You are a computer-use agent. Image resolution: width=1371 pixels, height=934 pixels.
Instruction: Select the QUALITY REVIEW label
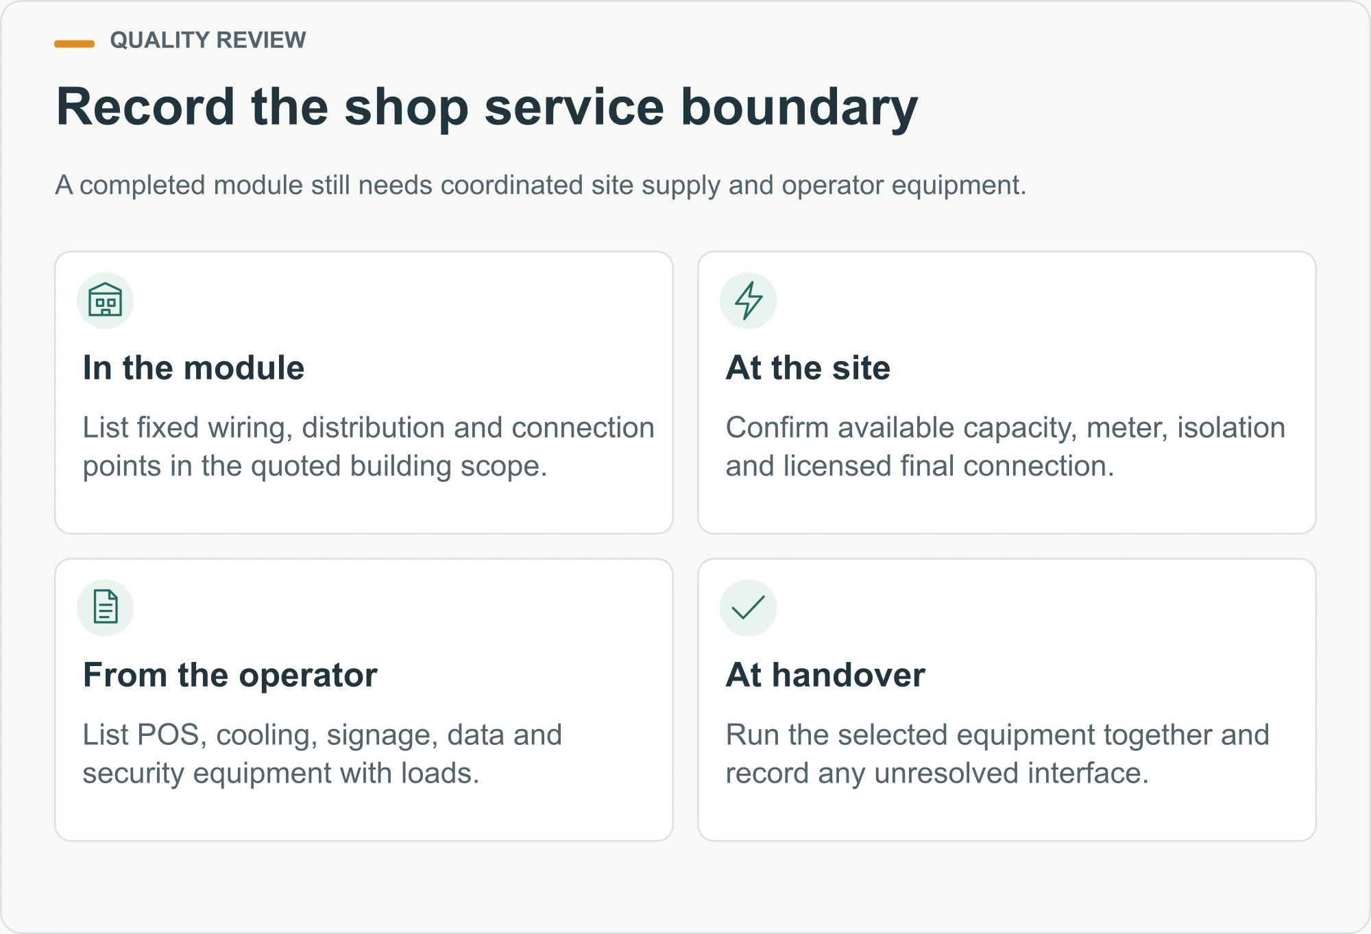pyautogui.click(x=208, y=40)
